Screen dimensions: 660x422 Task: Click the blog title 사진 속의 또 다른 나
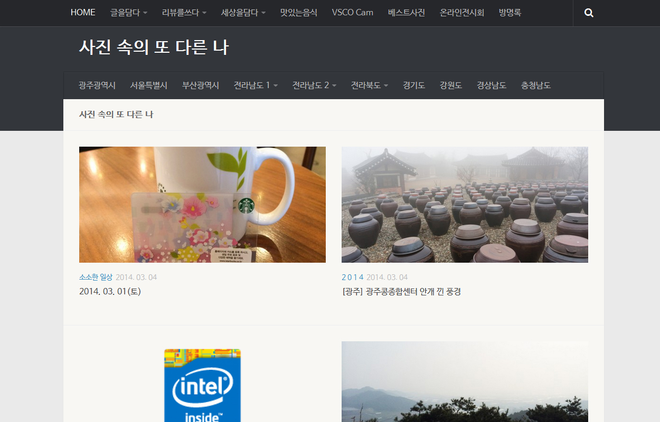click(154, 47)
